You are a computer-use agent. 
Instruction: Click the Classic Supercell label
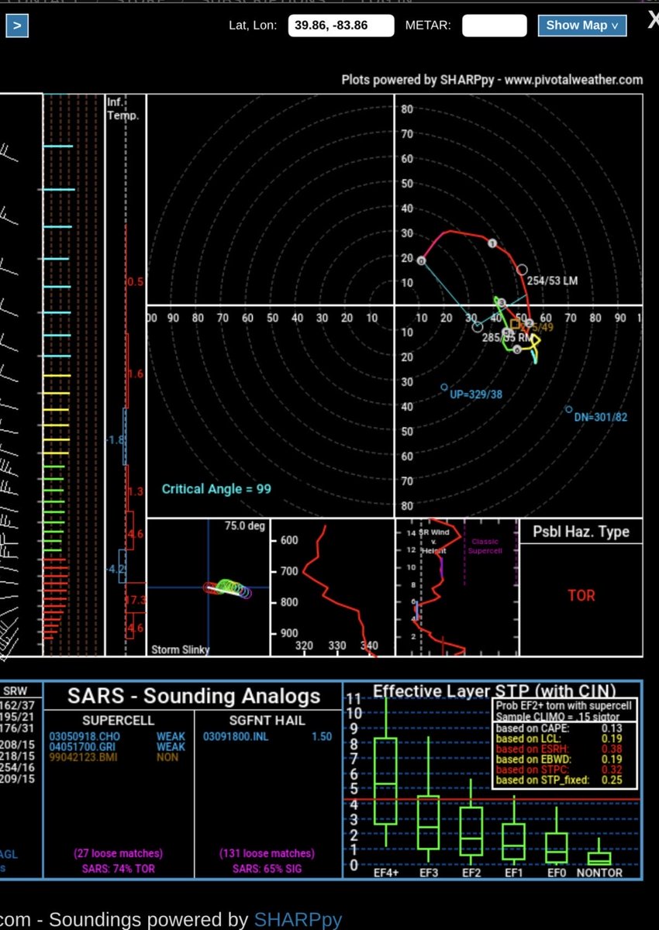point(484,546)
